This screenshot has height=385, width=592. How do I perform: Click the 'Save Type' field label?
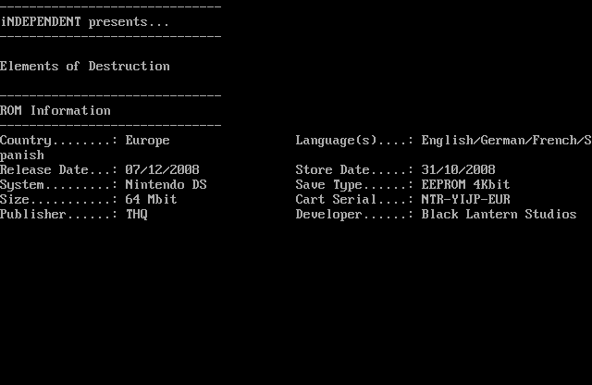coord(329,184)
